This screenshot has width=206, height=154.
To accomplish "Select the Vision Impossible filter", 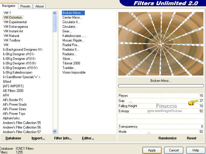I will [74, 72].
